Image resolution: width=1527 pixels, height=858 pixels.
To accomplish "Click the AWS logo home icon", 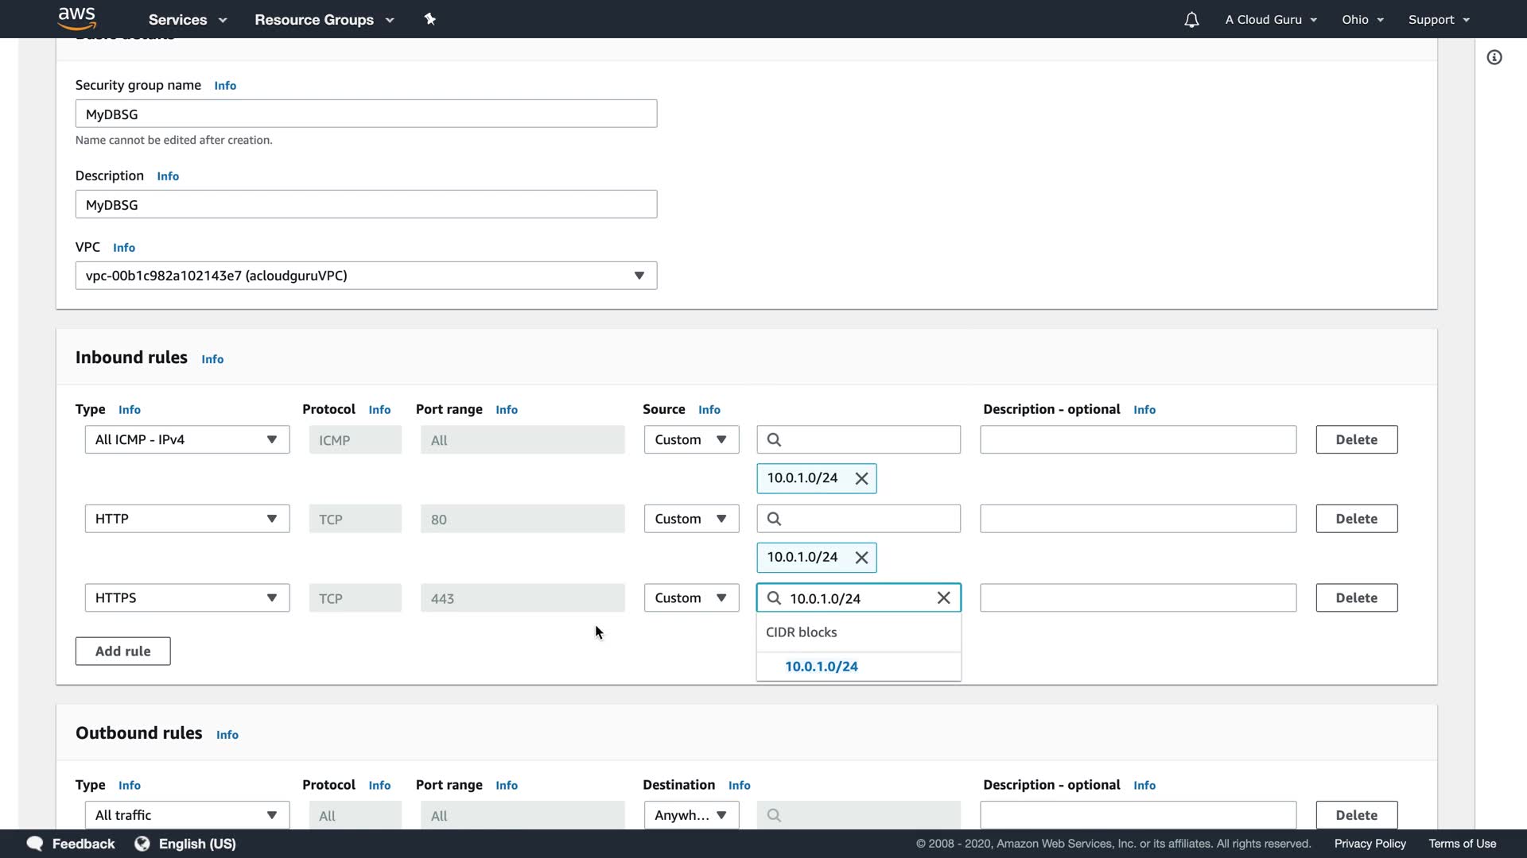I will pyautogui.click(x=76, y=18).
